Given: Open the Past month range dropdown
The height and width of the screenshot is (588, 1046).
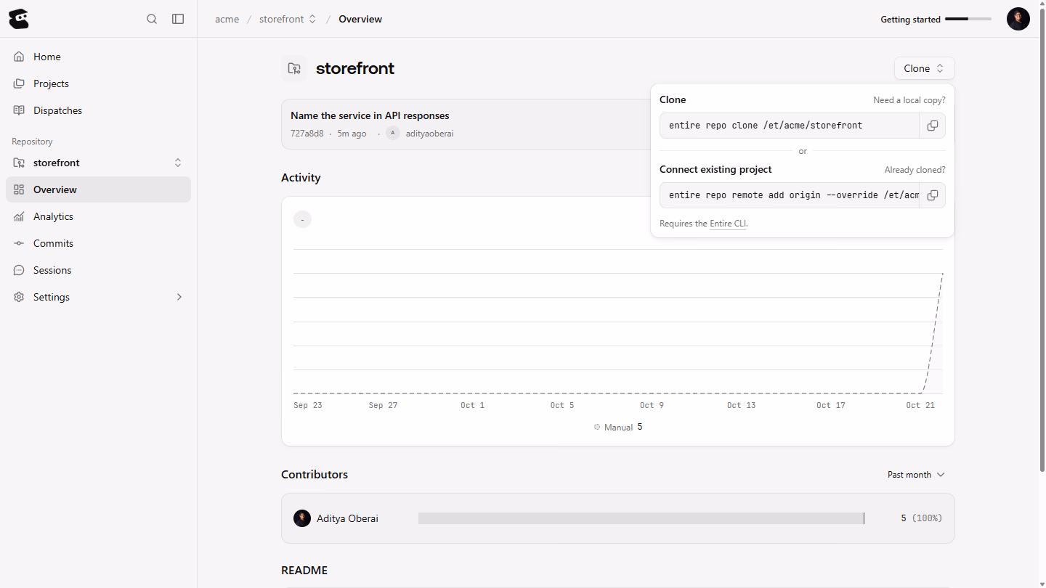Looking at the screenshot, I should 916,475.
